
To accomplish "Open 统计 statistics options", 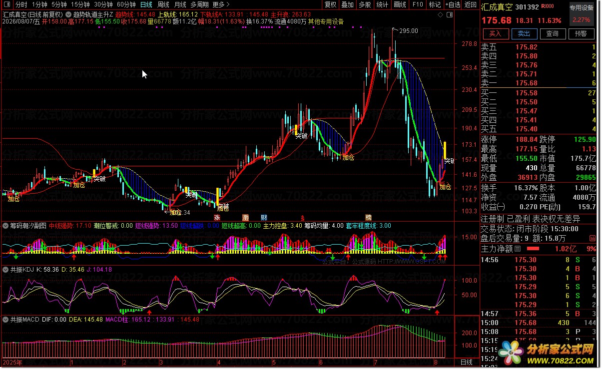I will click(382, 4).
